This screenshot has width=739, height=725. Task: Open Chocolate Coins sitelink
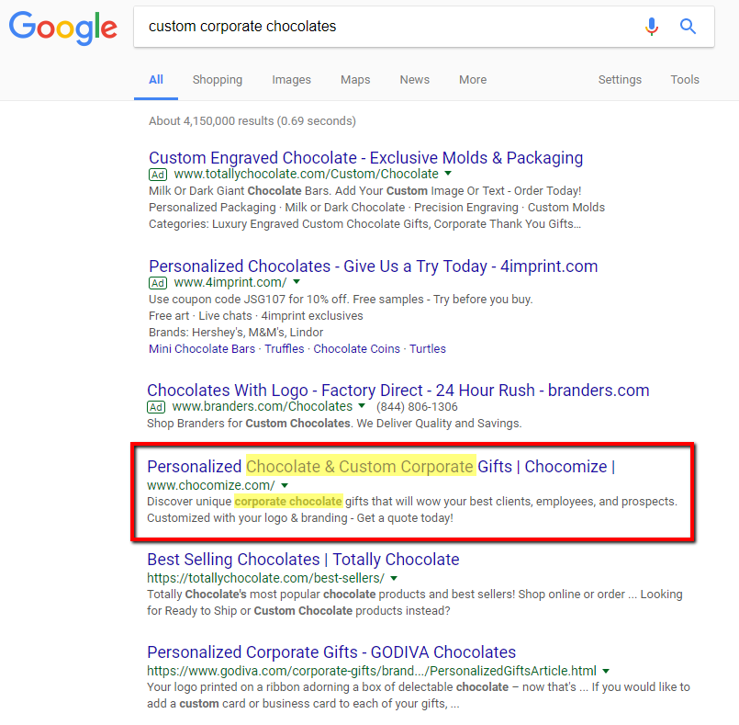357,348
